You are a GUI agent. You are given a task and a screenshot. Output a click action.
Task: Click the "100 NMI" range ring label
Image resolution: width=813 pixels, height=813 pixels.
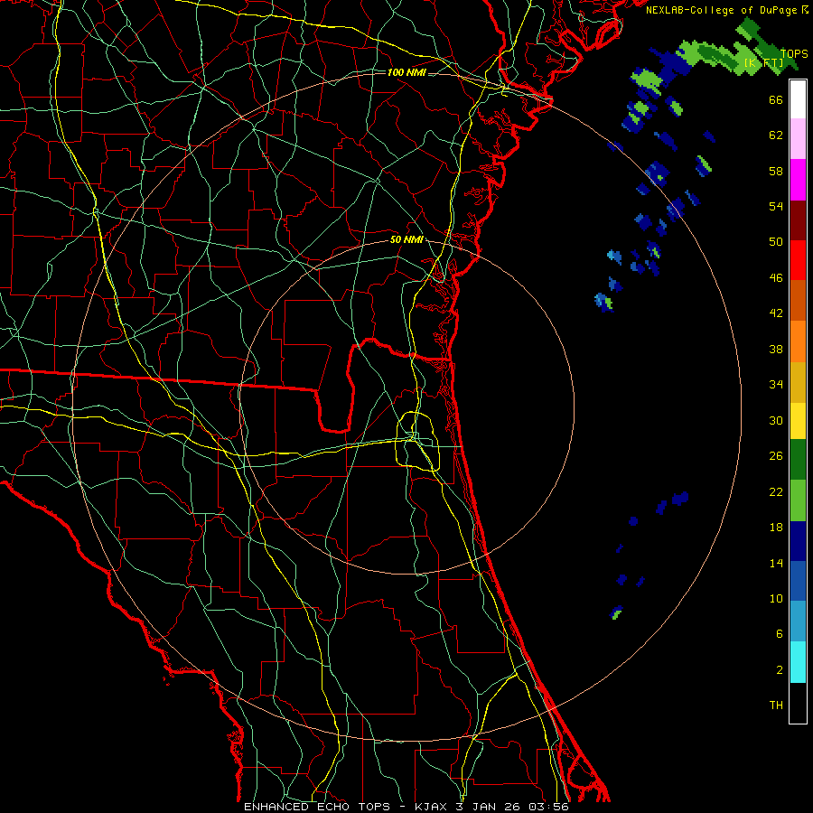406,72
